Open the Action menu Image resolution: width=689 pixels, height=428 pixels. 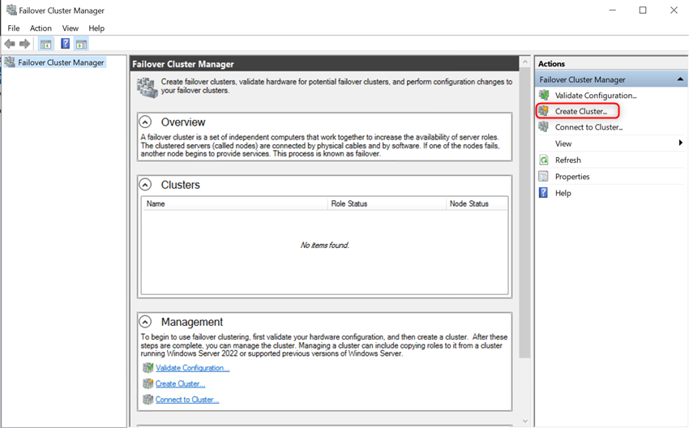[x=41, y=28]
